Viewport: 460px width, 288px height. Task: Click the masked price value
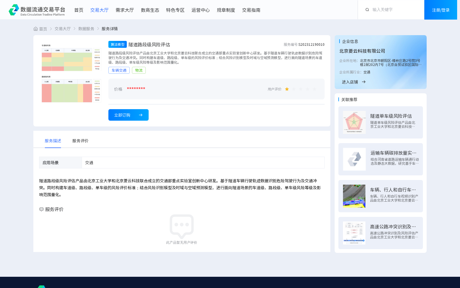[136, 88]
